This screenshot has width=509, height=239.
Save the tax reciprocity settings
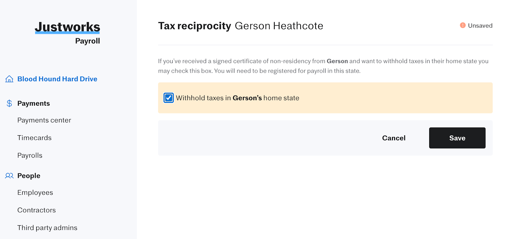coord(457,138)
